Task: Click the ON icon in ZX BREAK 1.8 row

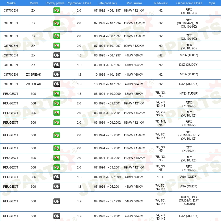Action: [x=57, y=75]
